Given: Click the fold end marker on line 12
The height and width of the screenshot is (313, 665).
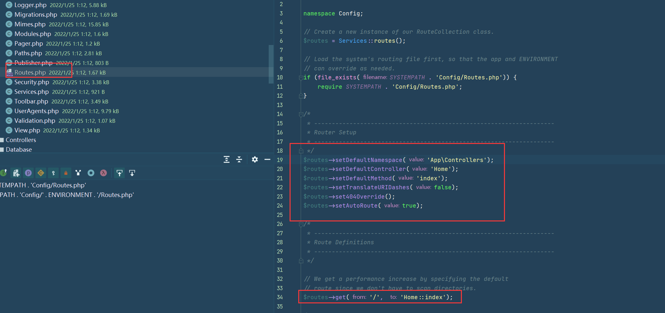Looking at the screenshot, I should point(301,96).
